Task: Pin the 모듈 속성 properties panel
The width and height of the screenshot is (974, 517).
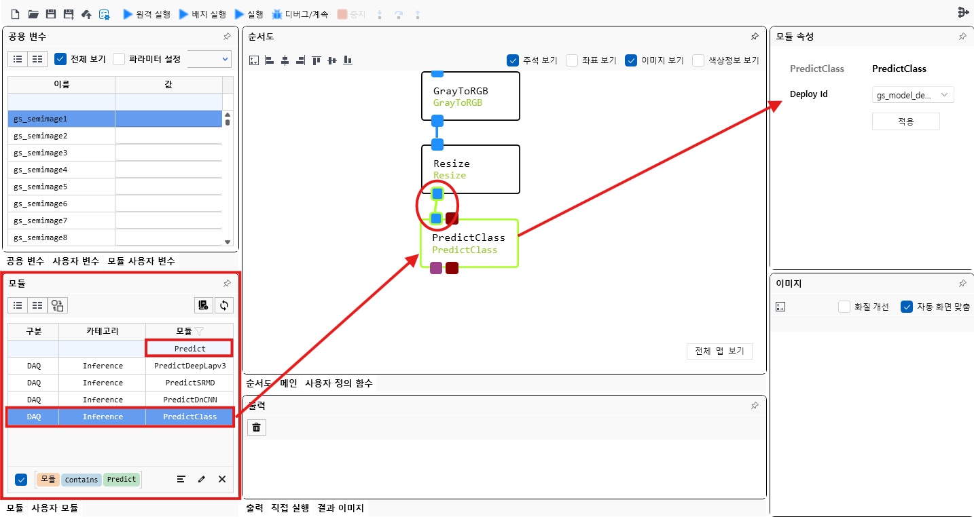Action: point(962,37)
